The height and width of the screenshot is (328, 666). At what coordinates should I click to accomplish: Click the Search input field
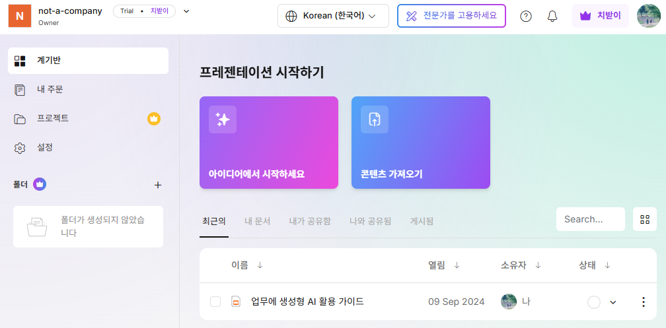(x=590, y=219)
